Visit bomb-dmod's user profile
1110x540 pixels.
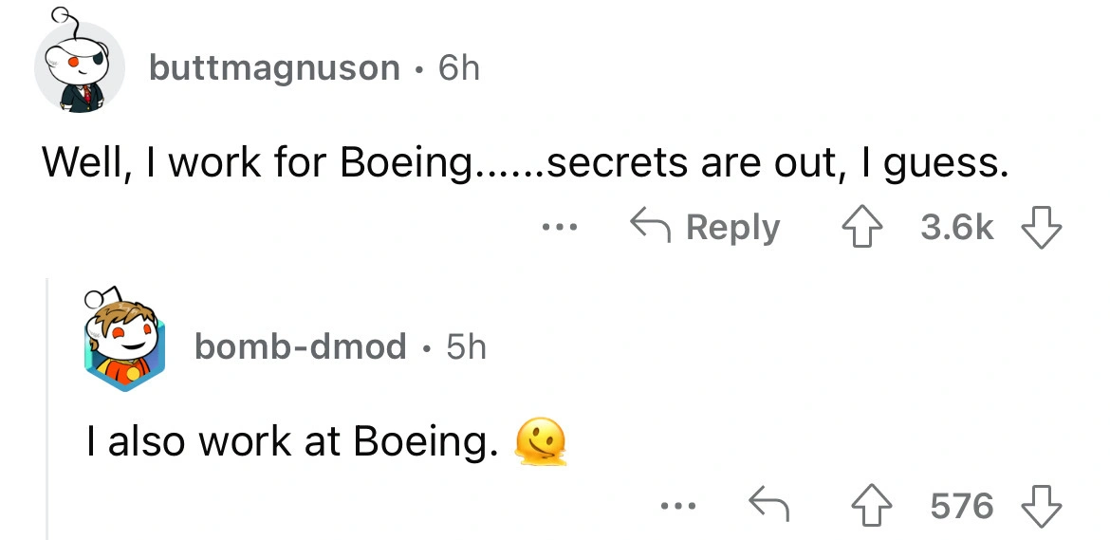coord(300,346)
